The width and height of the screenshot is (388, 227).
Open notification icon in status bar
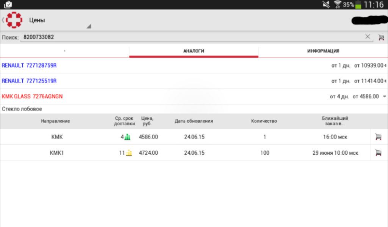8,5
